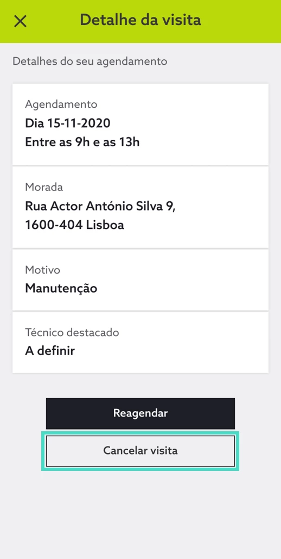Tap the A definir technician value
Image resolution: width=281 pixels, height=559 pixels.
[50, 351]
